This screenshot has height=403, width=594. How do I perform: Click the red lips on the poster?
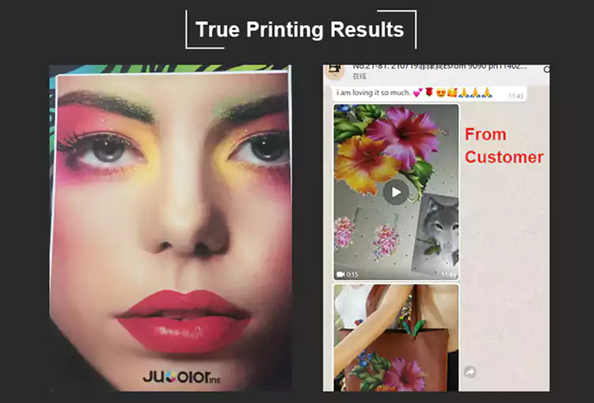click(183, 320)
